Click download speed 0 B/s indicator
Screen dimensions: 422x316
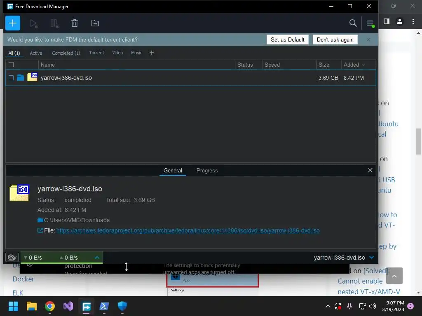[x=33, y=258]
